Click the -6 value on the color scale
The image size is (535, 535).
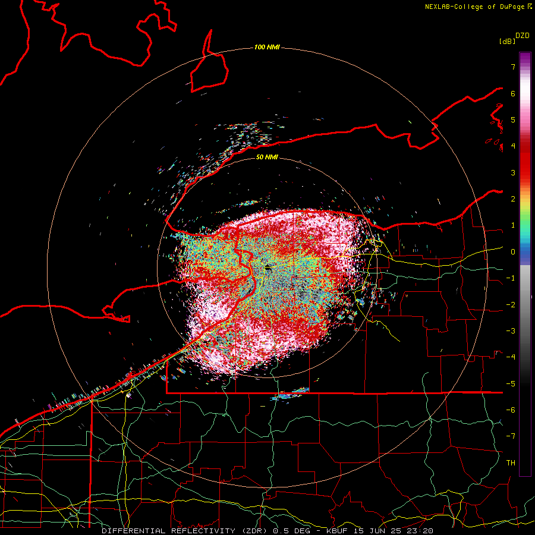[x=511, y=410]
